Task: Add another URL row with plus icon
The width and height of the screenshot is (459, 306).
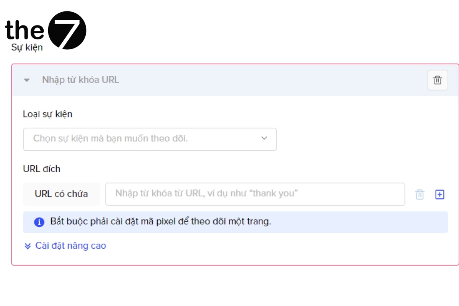Action: click(440, 194)
